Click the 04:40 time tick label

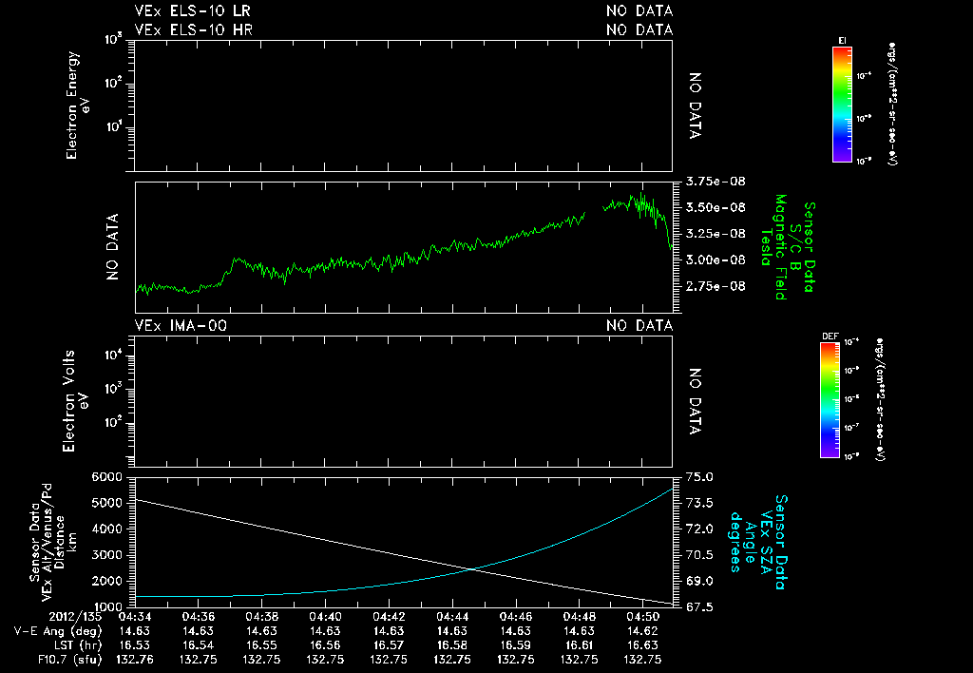(325, 617)
